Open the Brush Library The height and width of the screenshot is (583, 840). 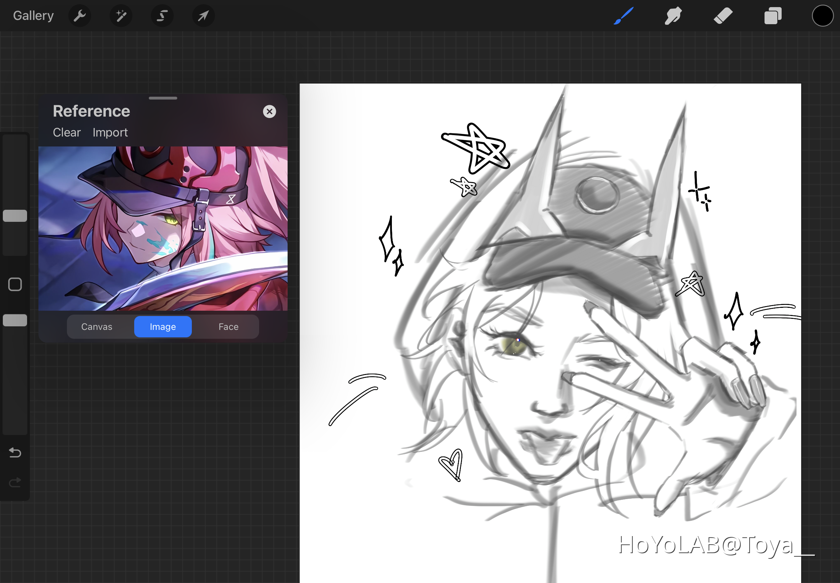click(623, 15)
